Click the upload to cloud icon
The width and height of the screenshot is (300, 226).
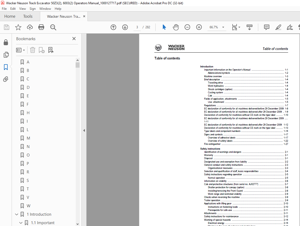[x=30, y=27]
